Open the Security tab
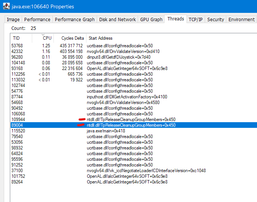This screenshot has width=257, height=202. coord(215,20)
